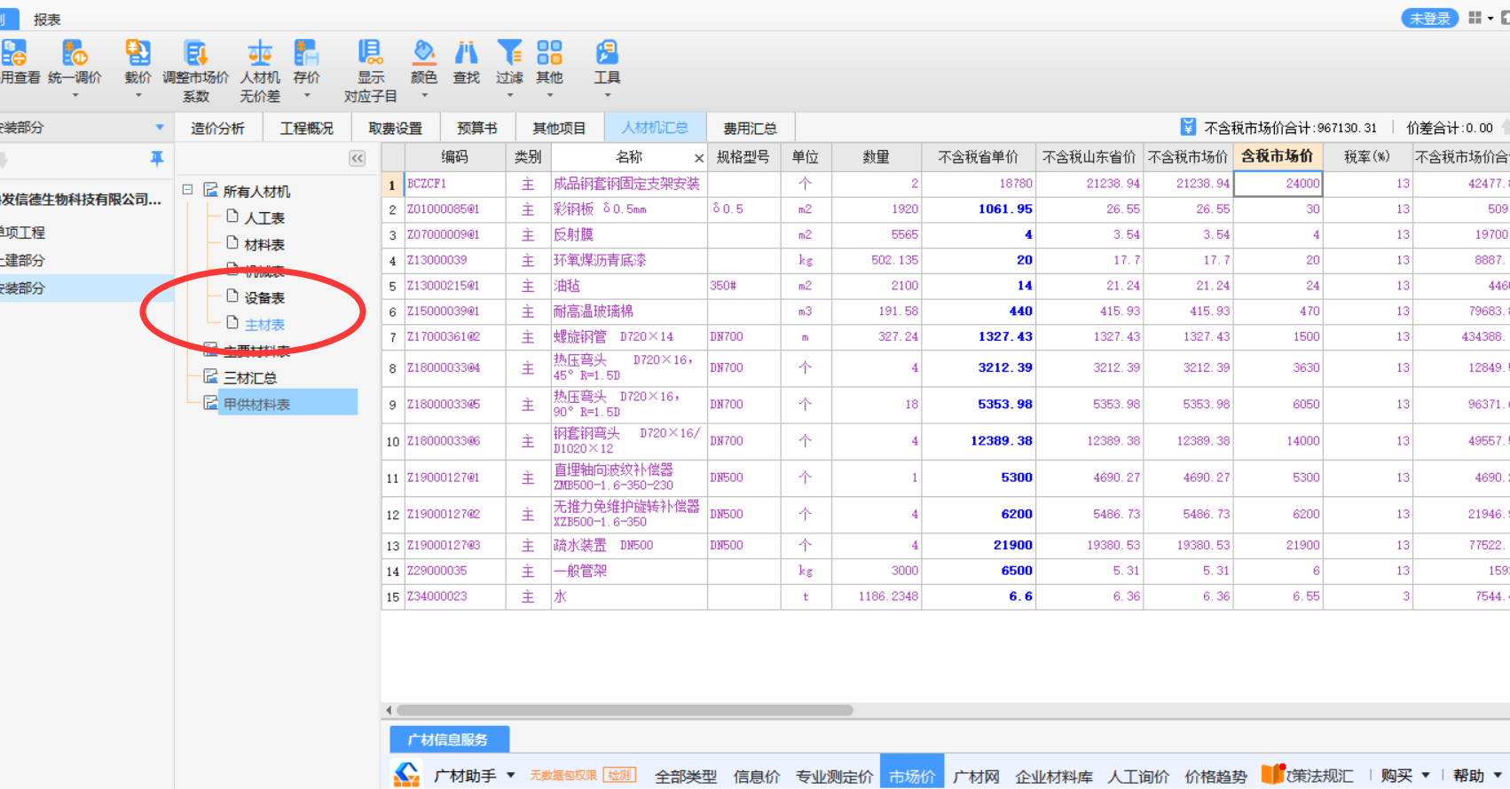Click the 颜色 paint bucket icon
This screenshot has height=789, width=1510.
[424, 53]
